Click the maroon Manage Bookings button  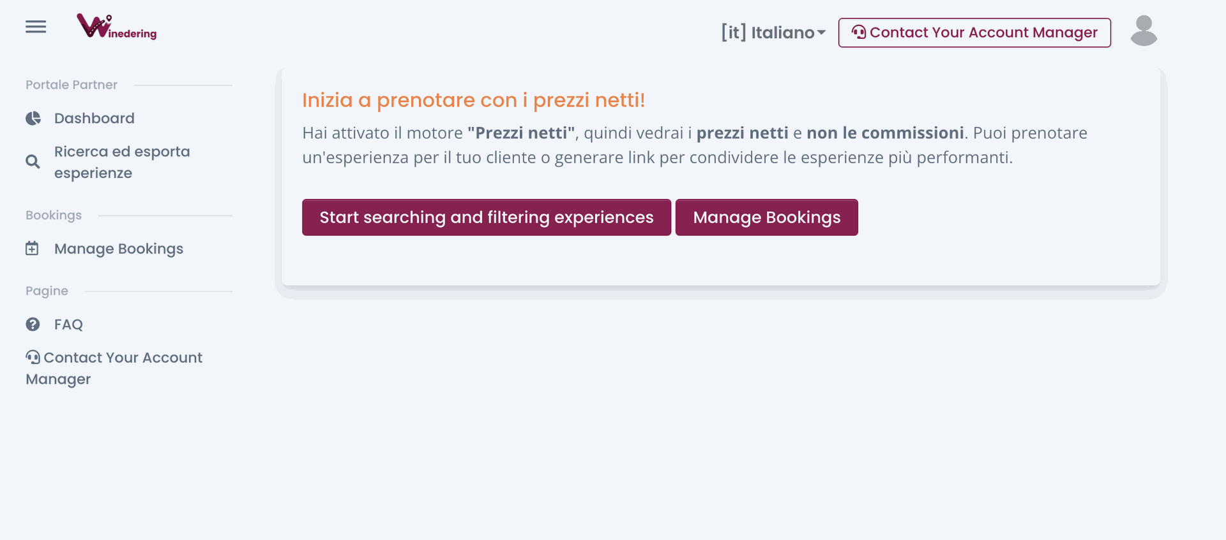coord(766,217)
